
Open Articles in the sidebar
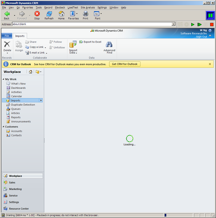tap(15, 113)
